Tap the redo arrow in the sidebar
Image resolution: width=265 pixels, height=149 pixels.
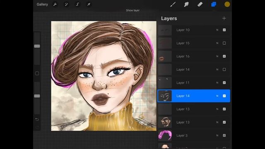[37, 127]
